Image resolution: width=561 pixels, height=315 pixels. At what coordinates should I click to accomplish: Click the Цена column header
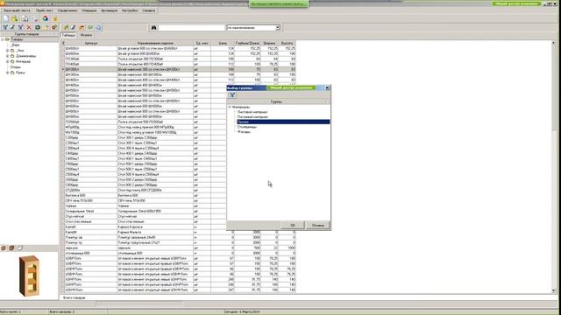point(223,43)
